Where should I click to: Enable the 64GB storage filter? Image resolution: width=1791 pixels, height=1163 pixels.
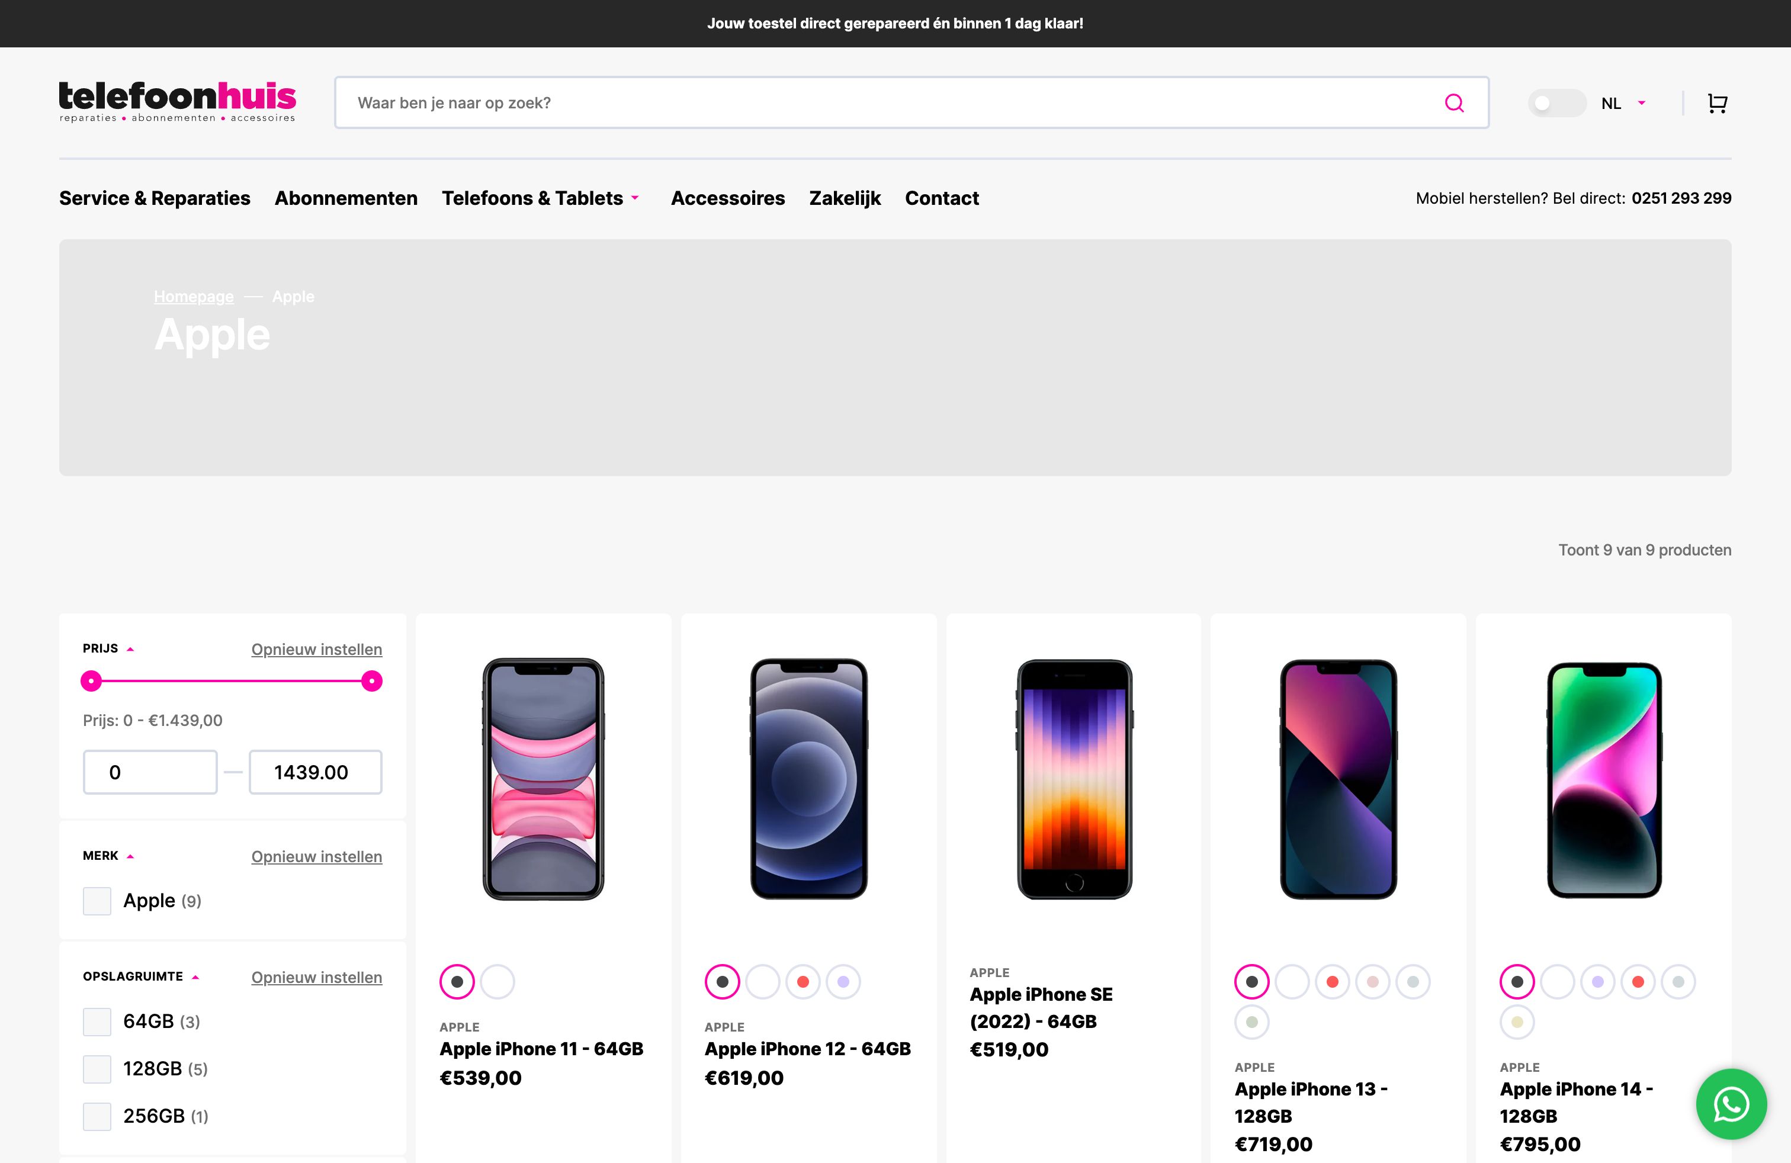[x=97, y=1021]
